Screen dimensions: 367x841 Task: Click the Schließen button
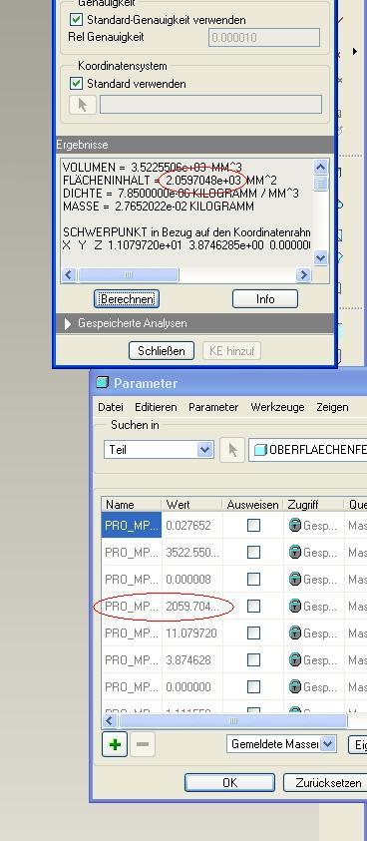pyautogui.click(x=162, y=351)
